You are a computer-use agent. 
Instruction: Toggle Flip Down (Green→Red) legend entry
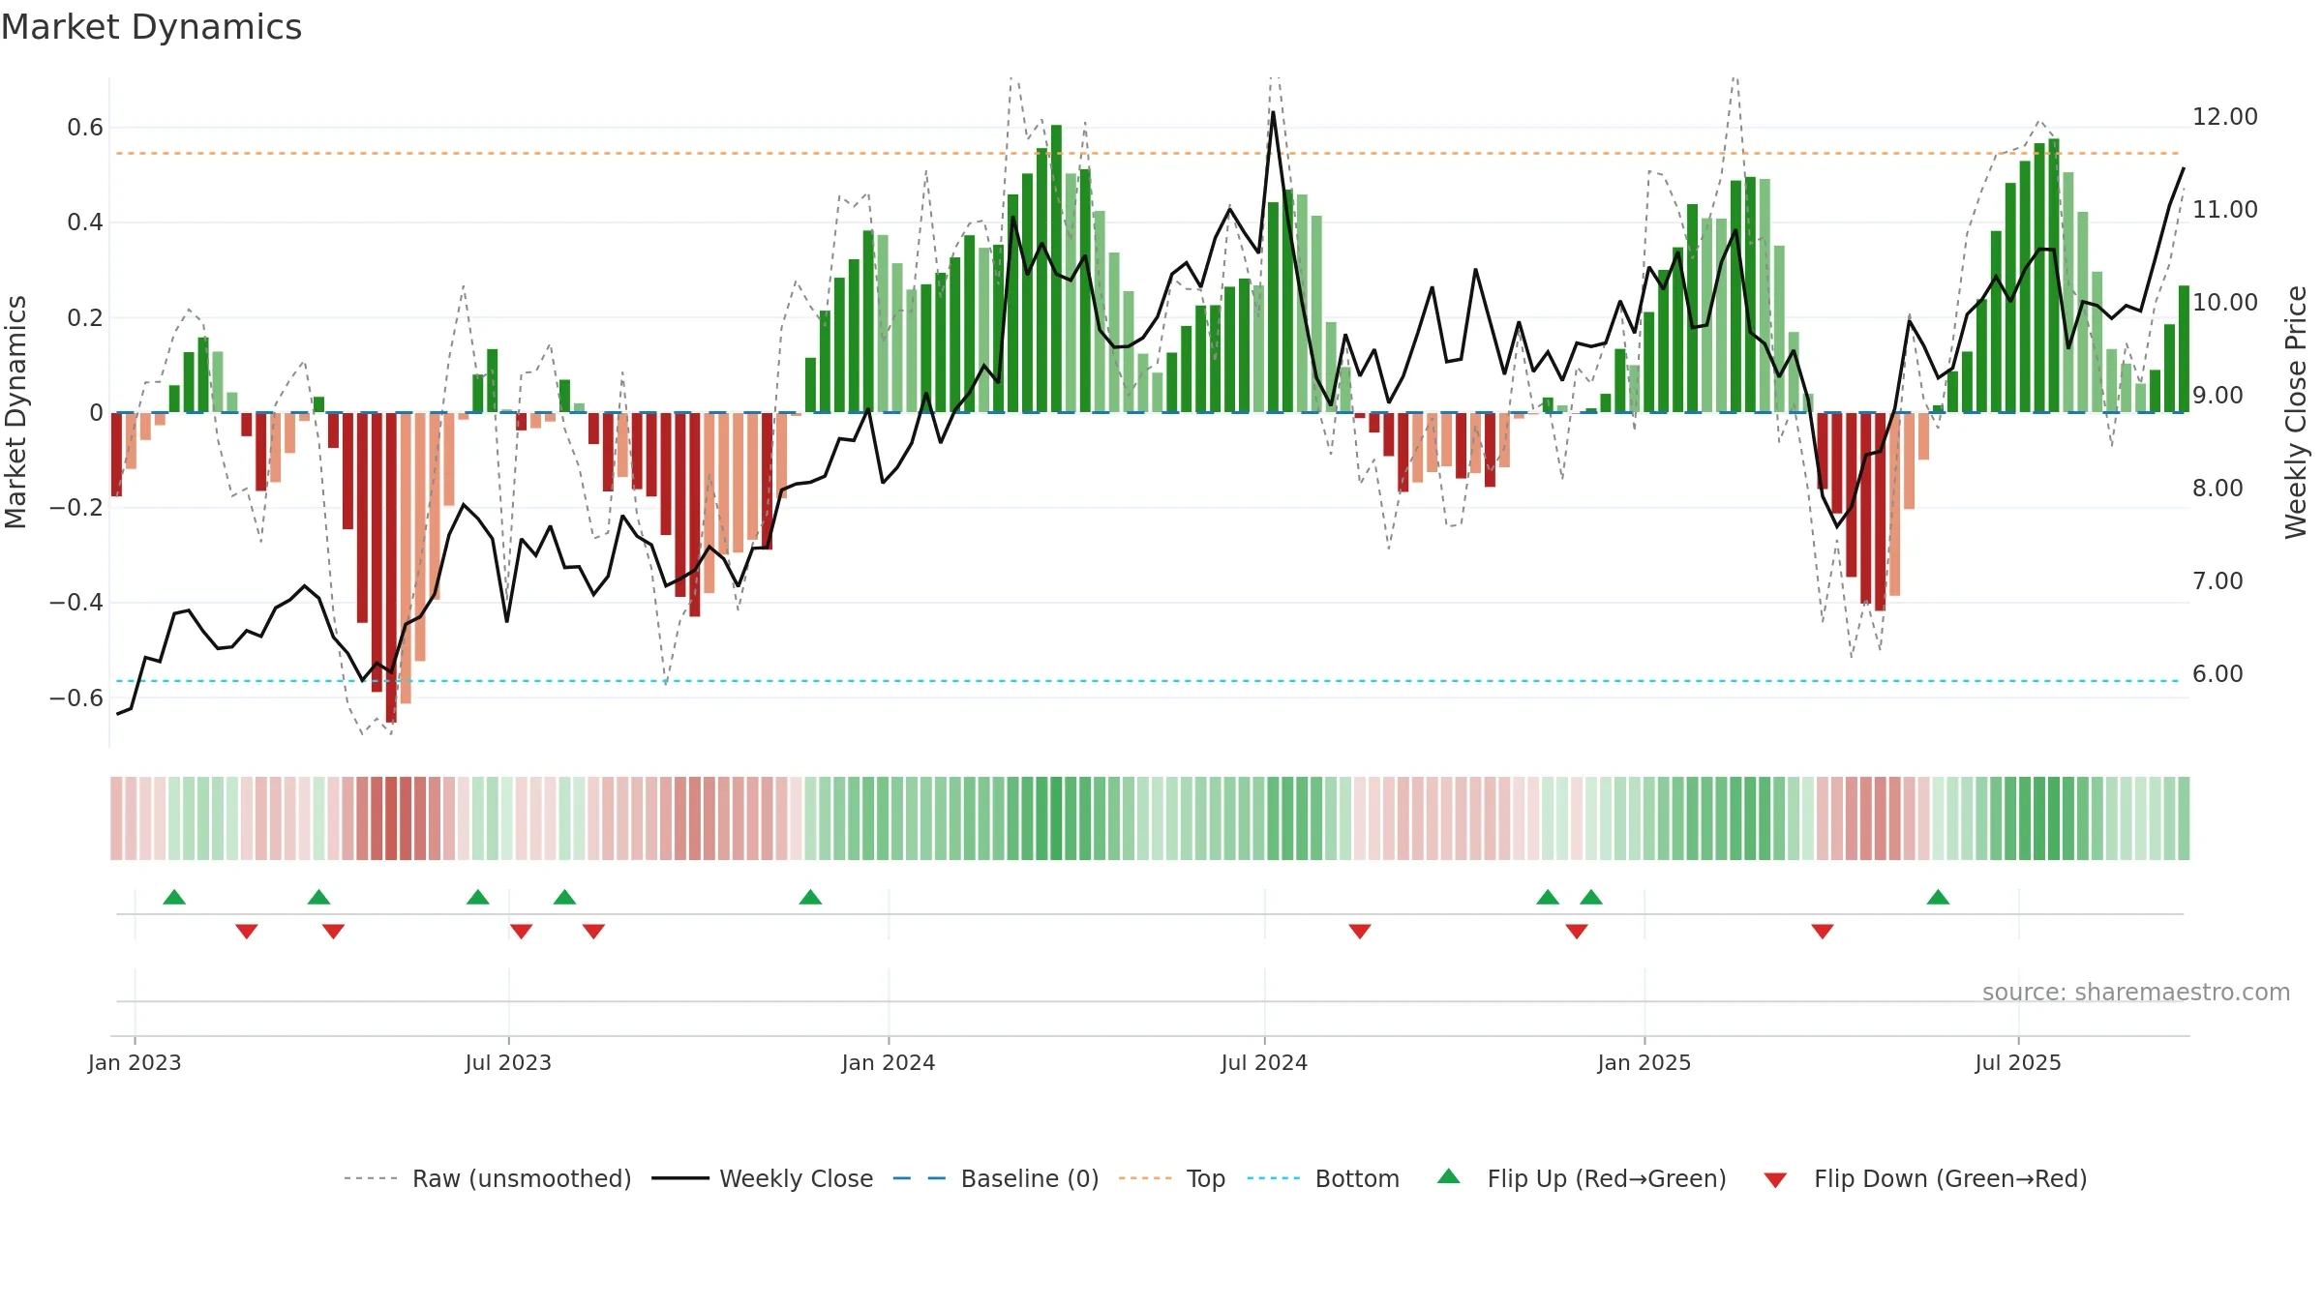coord(1925,1178)
